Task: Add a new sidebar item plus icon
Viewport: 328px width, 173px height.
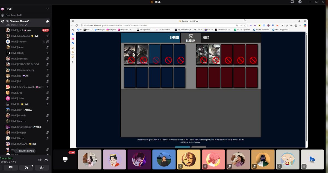Action: (73, 62)
